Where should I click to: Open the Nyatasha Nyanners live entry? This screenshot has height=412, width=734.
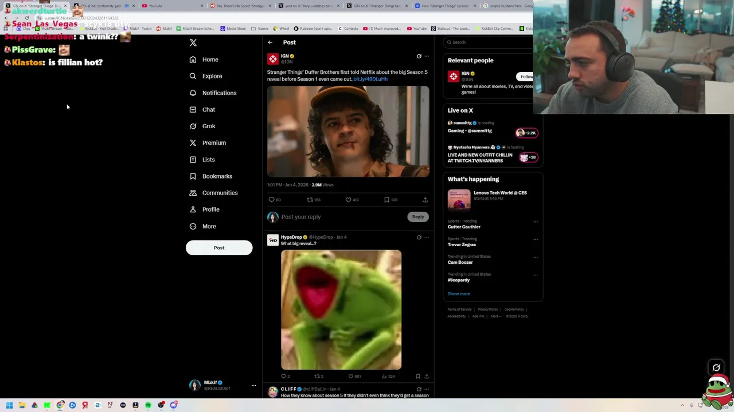coord(493,154)
